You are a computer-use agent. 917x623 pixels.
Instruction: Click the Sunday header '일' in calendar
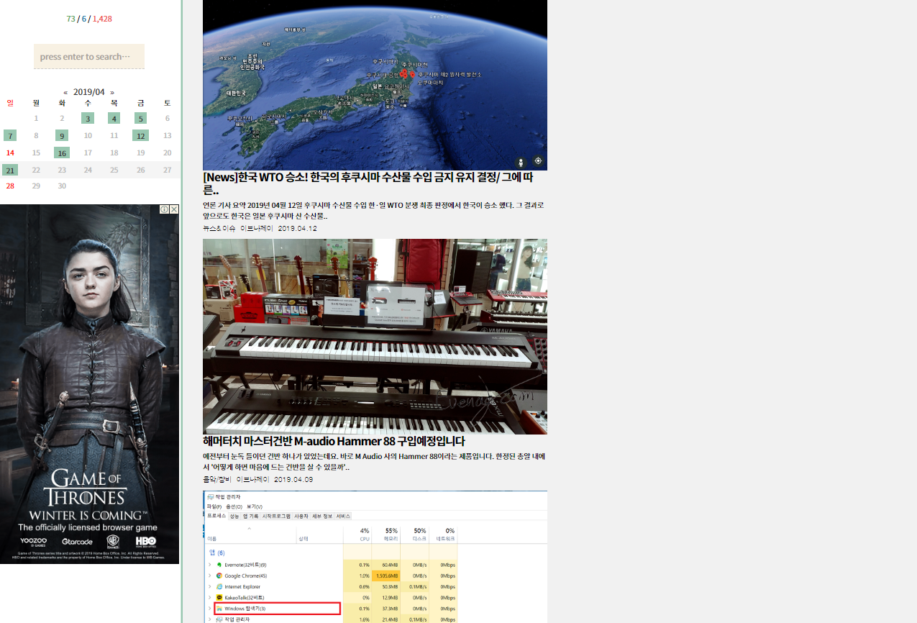click(10, 103)
